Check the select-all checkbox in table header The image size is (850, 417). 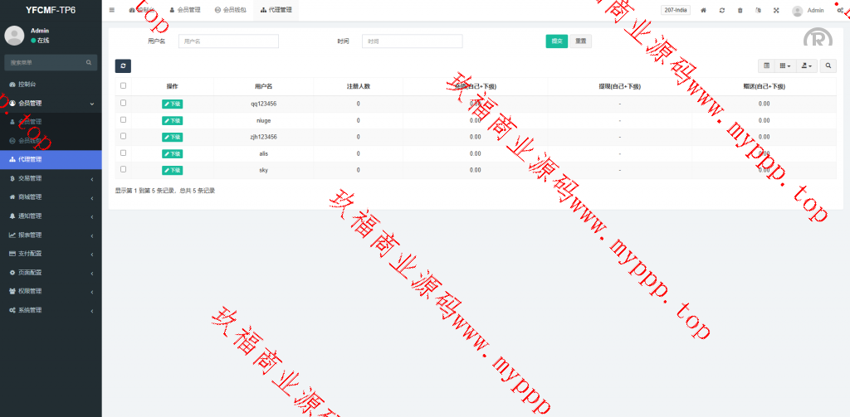pos(124,85)
